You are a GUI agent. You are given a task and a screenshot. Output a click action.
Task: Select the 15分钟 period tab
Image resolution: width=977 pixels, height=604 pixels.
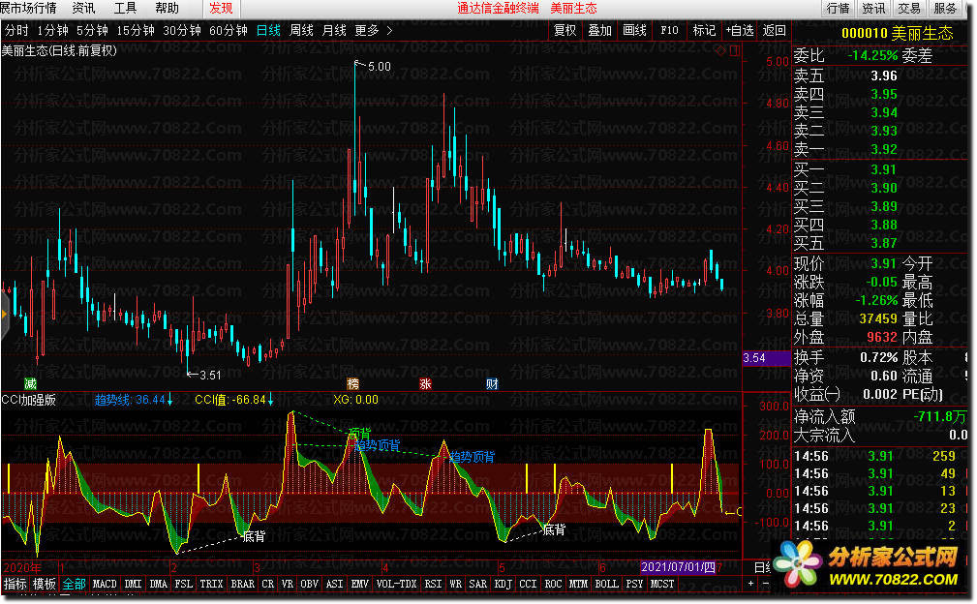pyautogui.click(x=136, y=30)
